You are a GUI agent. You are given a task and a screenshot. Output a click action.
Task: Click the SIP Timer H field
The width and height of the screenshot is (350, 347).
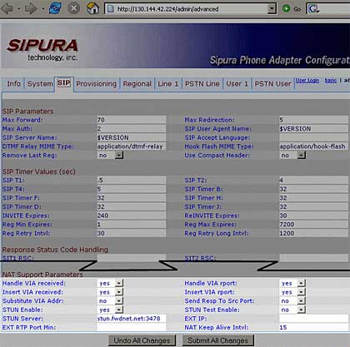click(313, 198)
